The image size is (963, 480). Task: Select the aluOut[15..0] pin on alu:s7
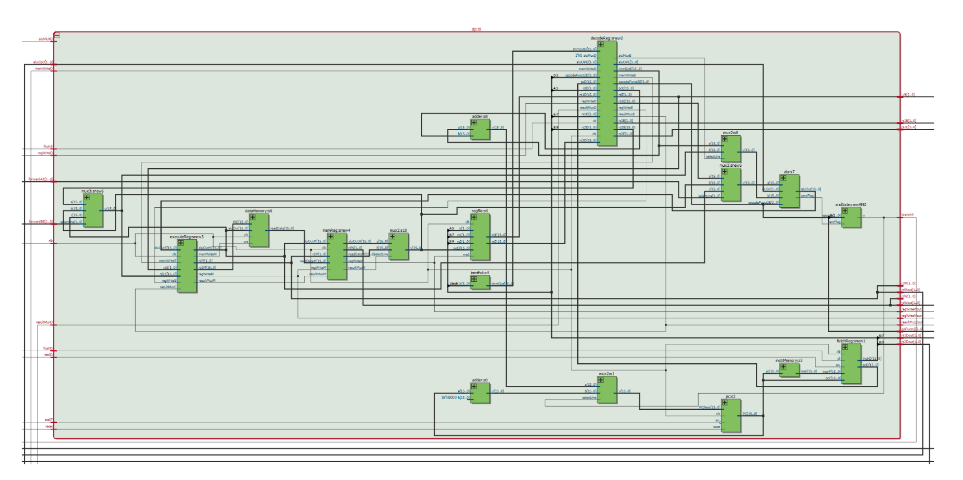tap(811, 189)
